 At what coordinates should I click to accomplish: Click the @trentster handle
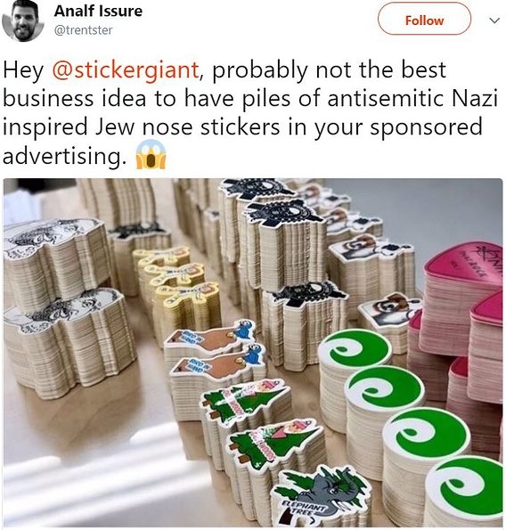83,30
